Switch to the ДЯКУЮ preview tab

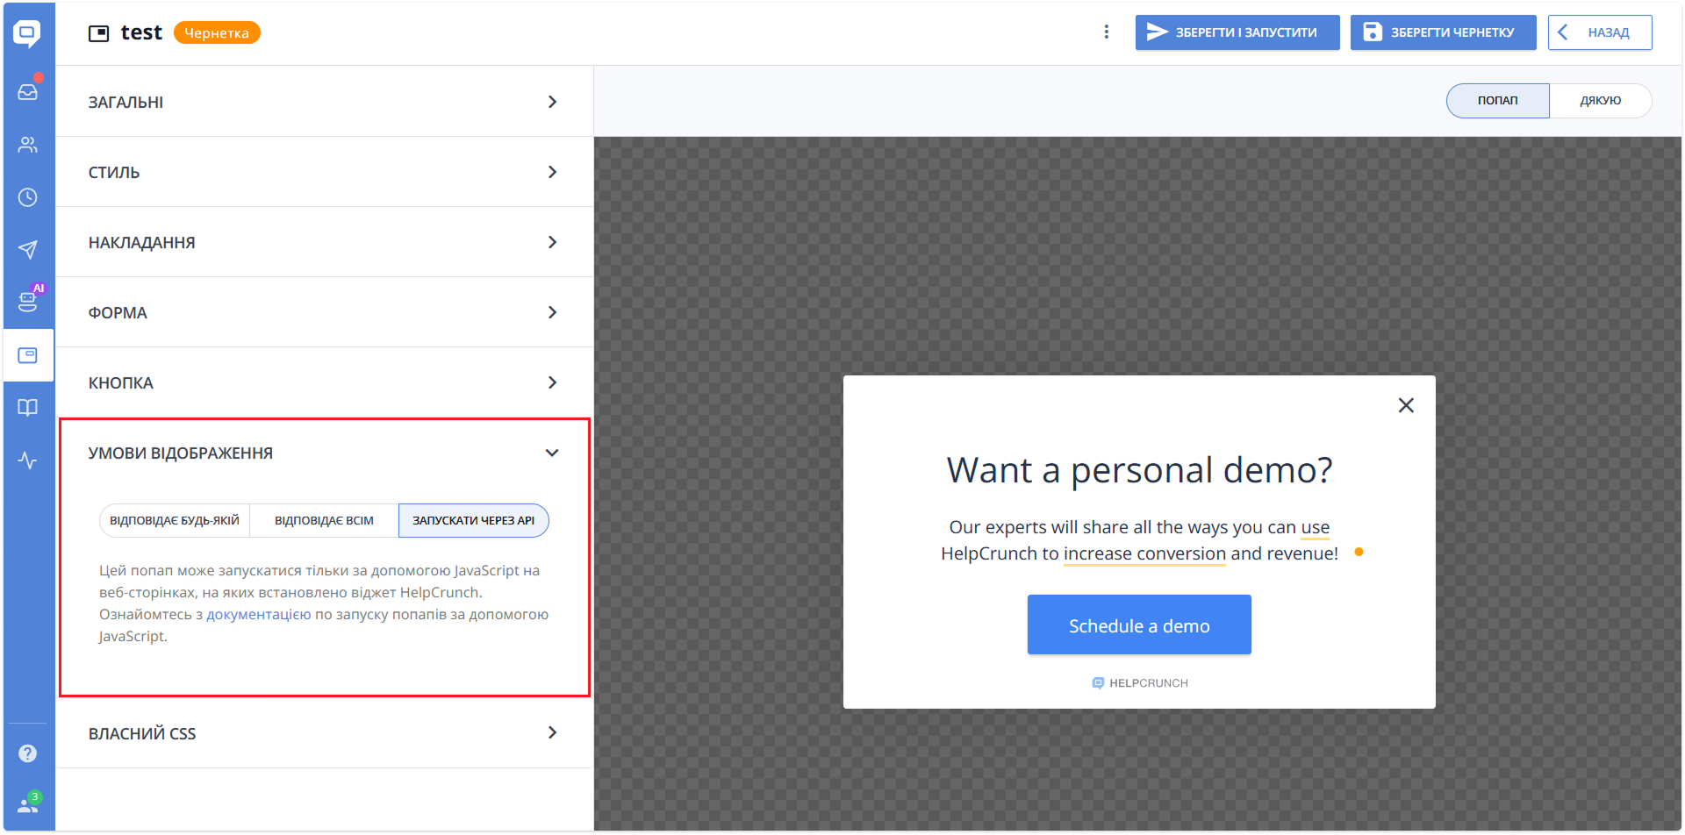pyautogui.click(x=1600, y=101)
